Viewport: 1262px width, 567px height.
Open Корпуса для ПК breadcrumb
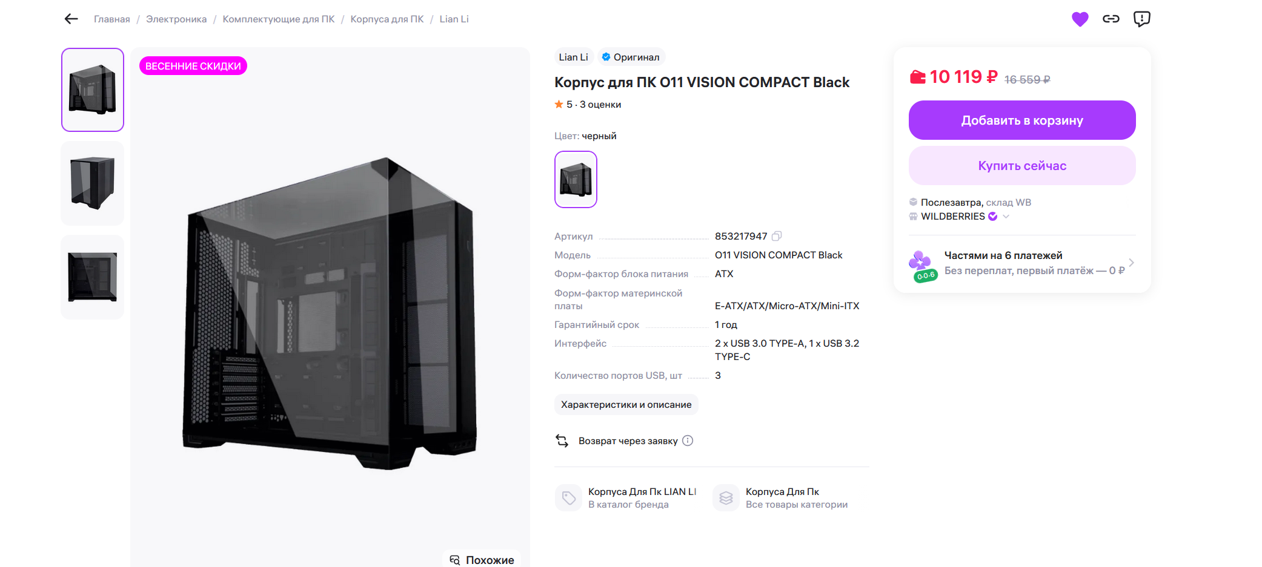click(387, 19)
